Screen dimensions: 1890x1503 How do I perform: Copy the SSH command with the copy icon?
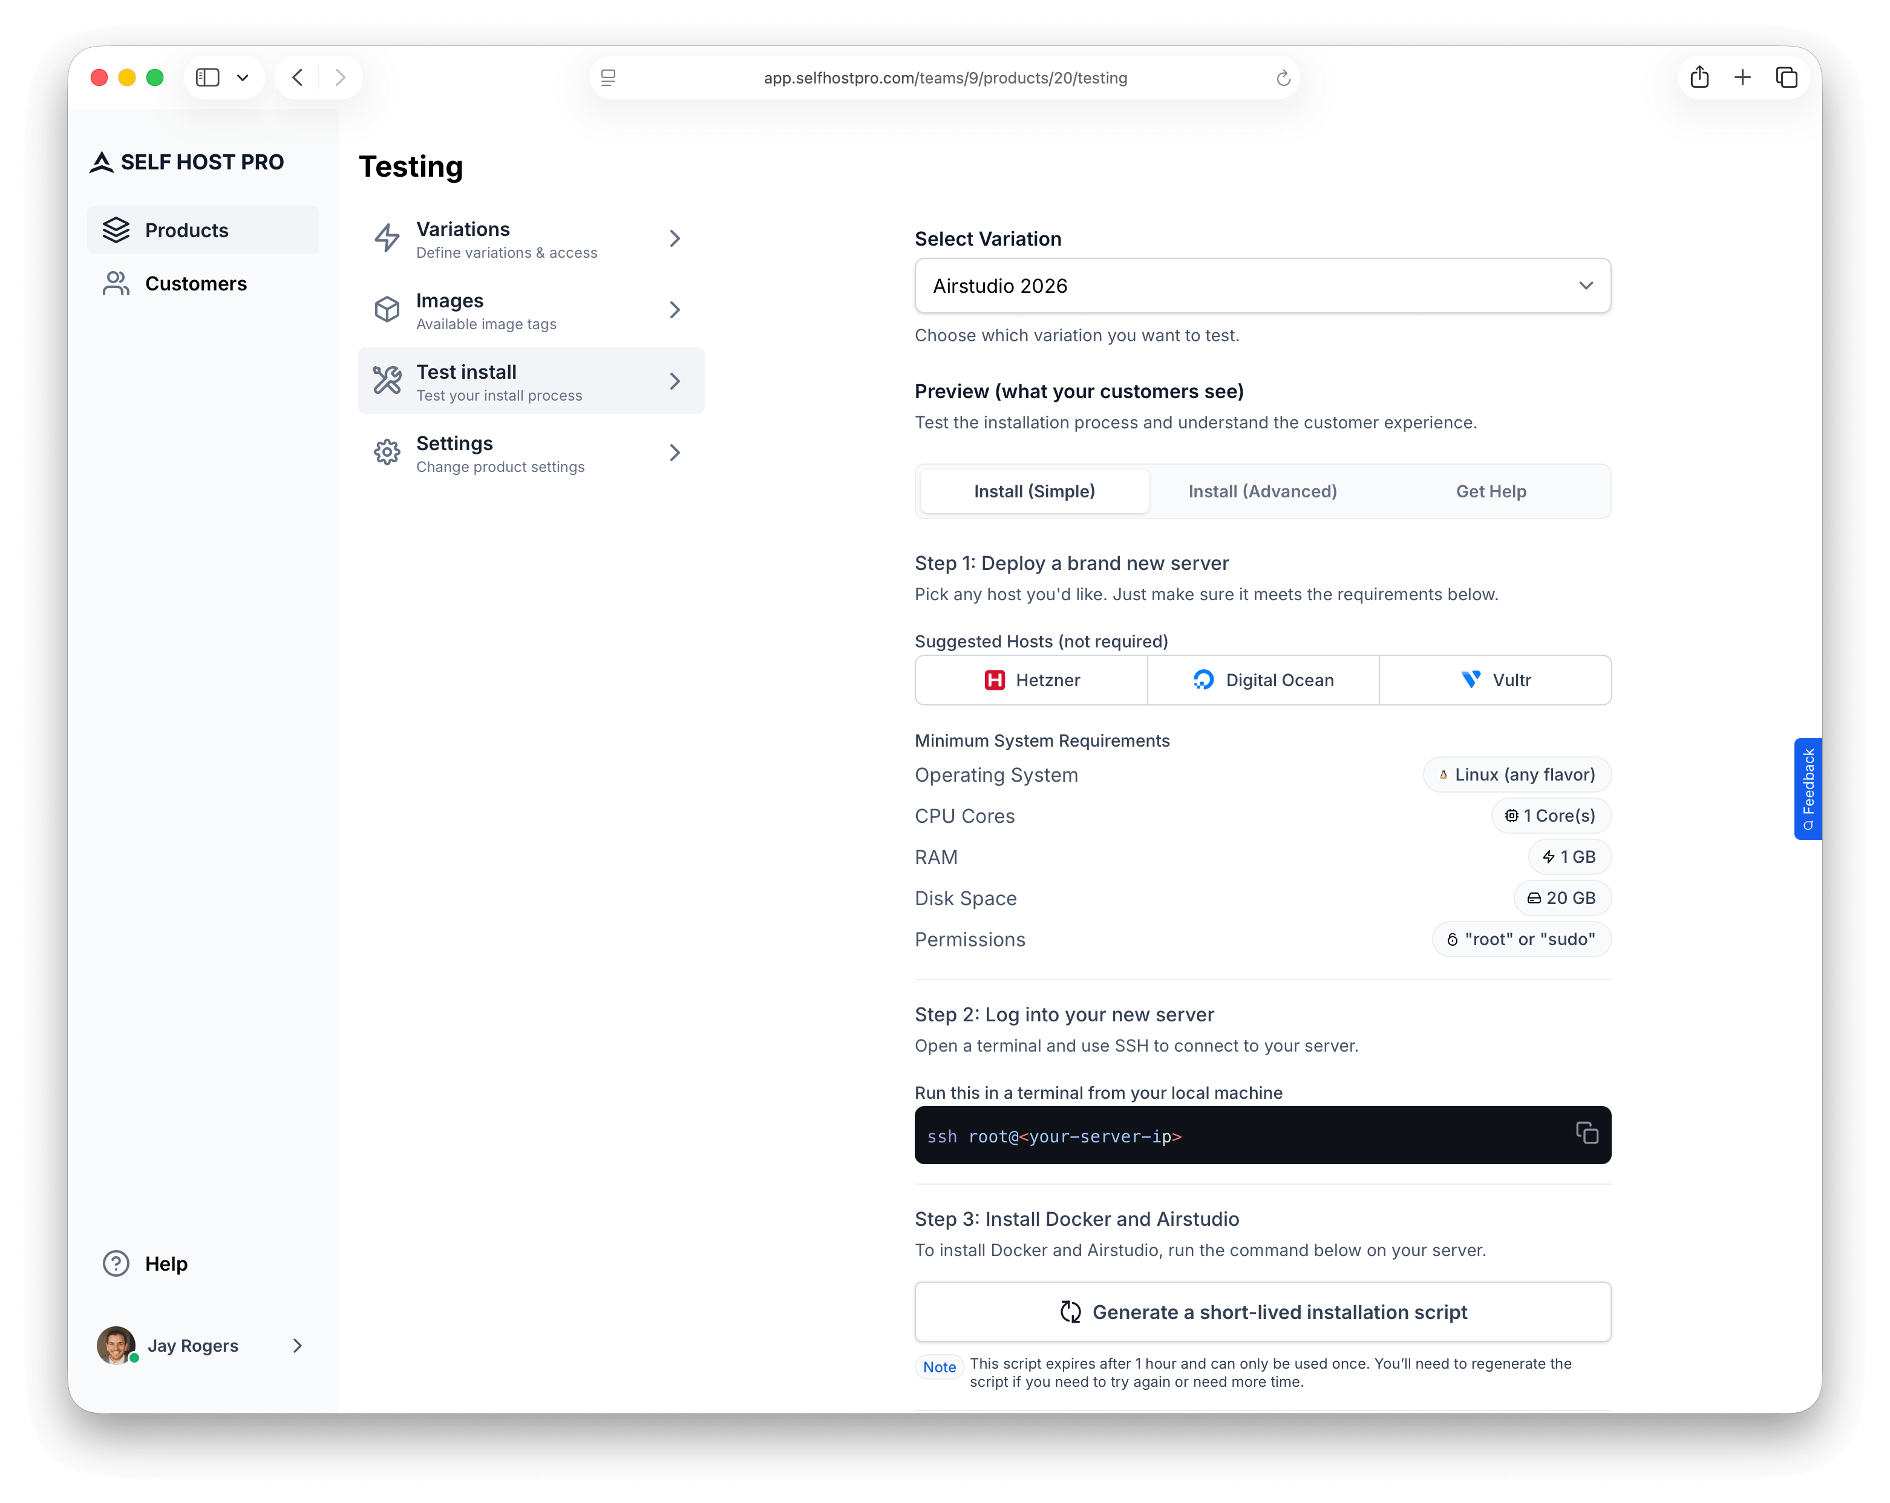tap(1587, 1133)
